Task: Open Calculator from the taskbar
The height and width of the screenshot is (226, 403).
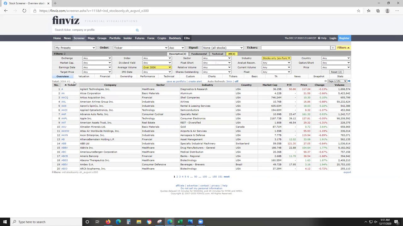Action: tap(128, 222)
